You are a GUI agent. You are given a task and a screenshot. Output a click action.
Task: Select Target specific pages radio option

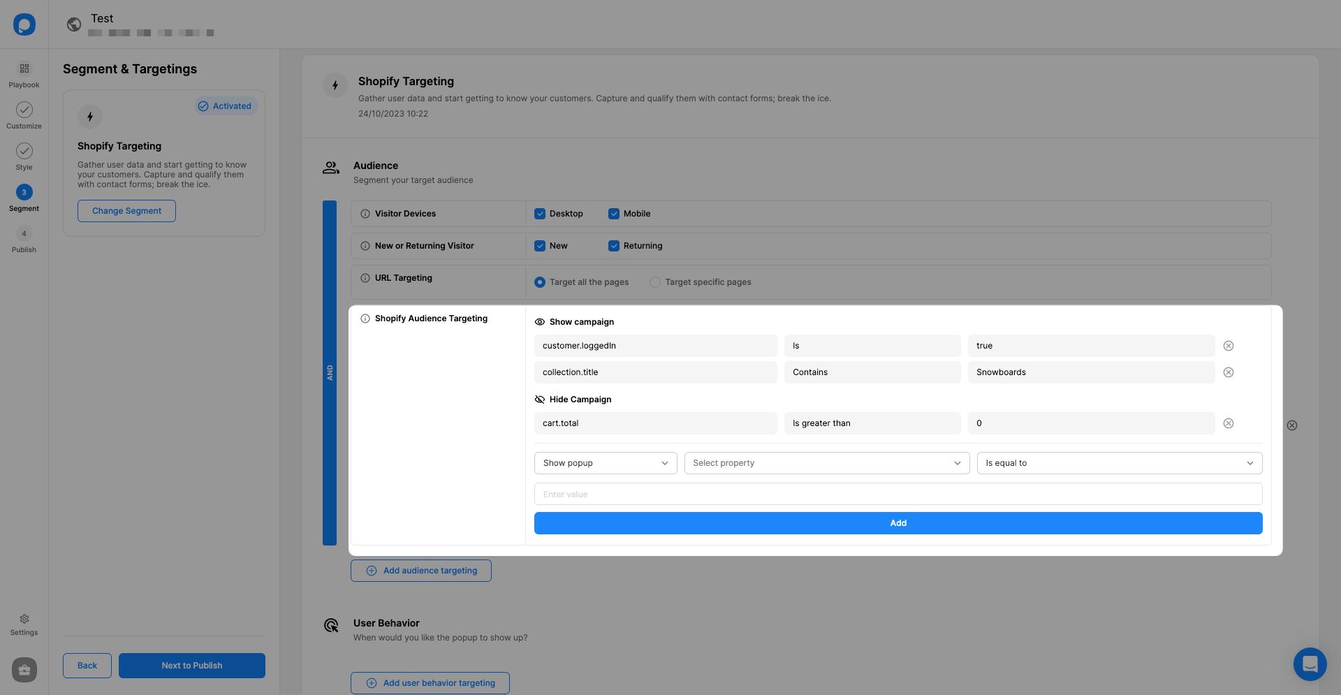pyautogui.click(x=655, y=282)
